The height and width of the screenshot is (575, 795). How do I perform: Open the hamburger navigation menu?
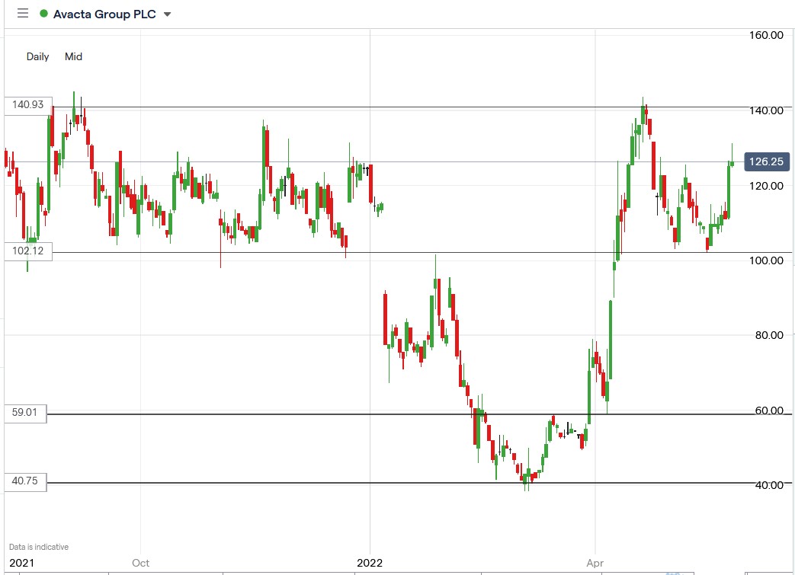pos(22,13)
